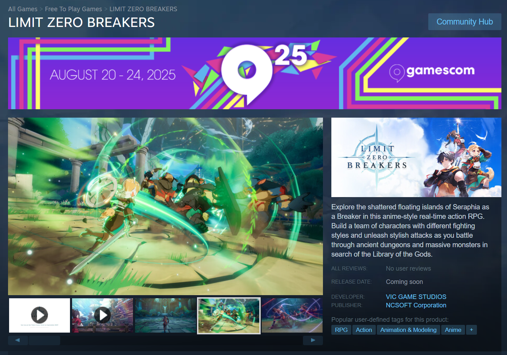Open Free To Play Games breadcrumb
Viewport: 507px width, 355px height.
click(73, 9)
